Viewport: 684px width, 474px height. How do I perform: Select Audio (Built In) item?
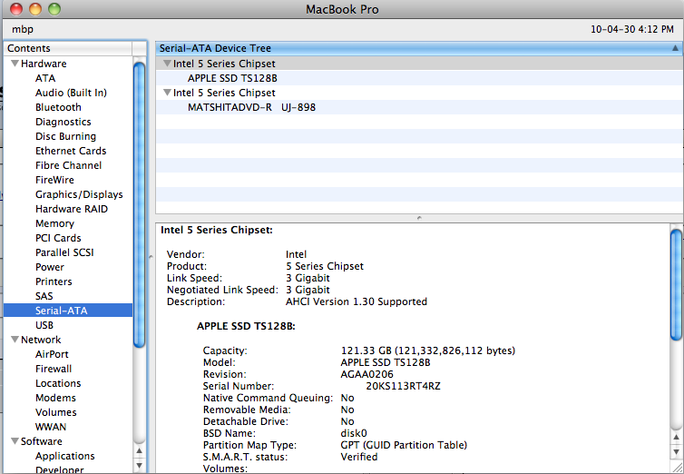tap(71, 93)
